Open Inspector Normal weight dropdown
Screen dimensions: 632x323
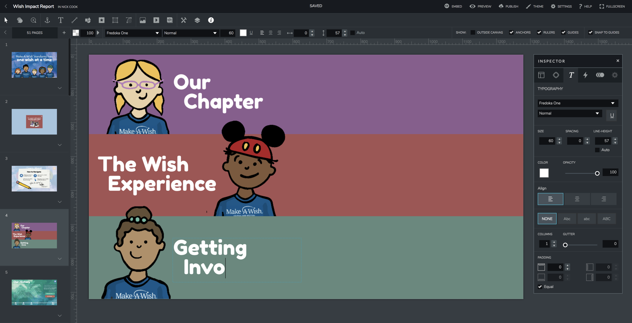coord(570,113)
